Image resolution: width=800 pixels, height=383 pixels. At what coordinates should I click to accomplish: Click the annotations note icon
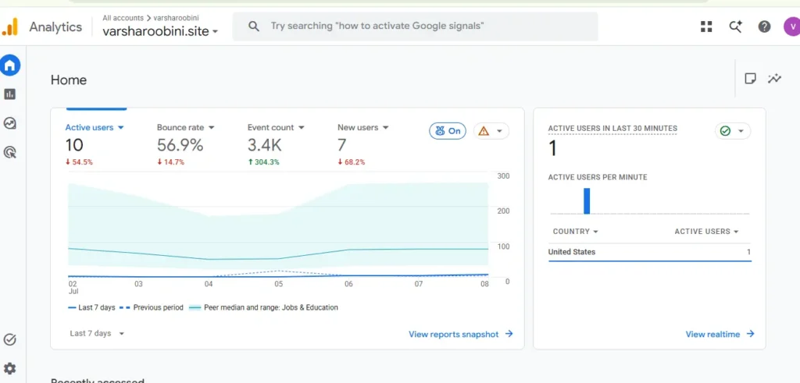click(x=750, y=79)
